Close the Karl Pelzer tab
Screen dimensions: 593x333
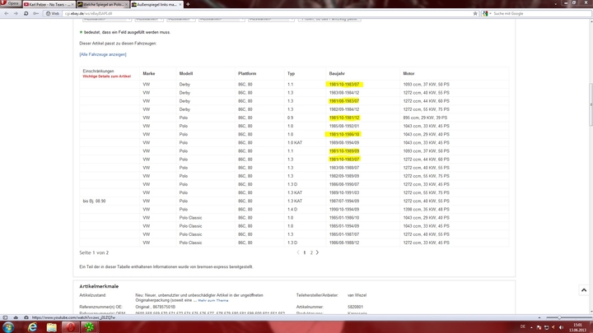pos(72,4)
